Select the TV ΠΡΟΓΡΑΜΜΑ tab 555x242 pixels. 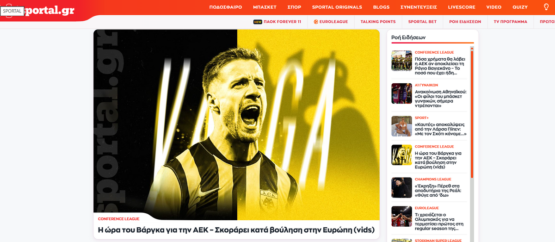click(x=511, y=22)
